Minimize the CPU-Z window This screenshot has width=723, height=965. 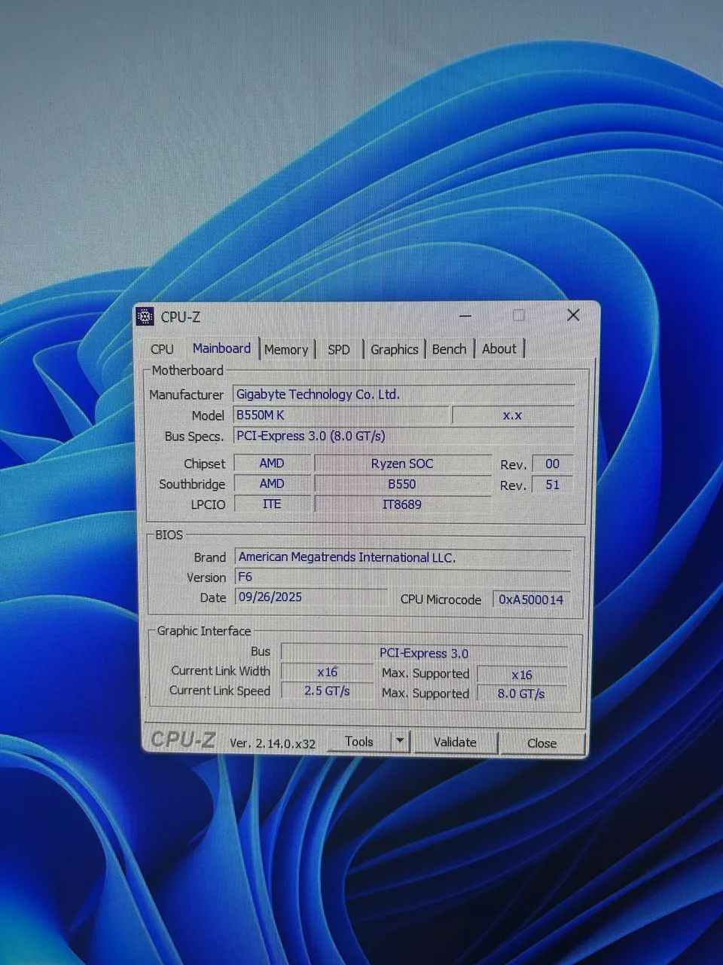tap(465, 315)
